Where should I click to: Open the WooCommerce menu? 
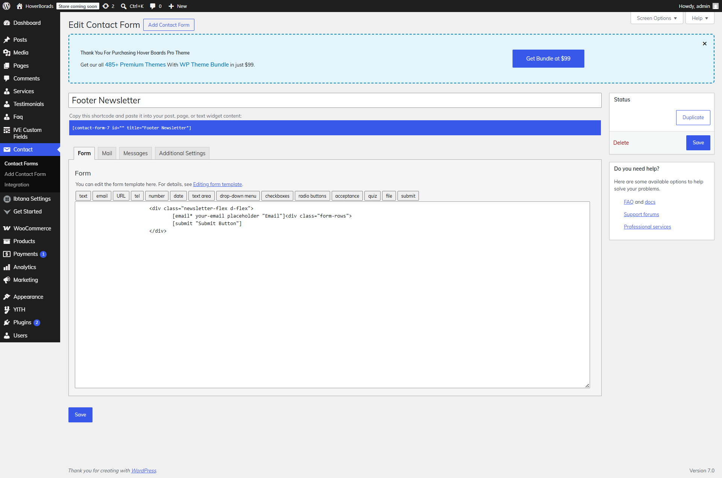pyautogui.click(x=30, y=228)
